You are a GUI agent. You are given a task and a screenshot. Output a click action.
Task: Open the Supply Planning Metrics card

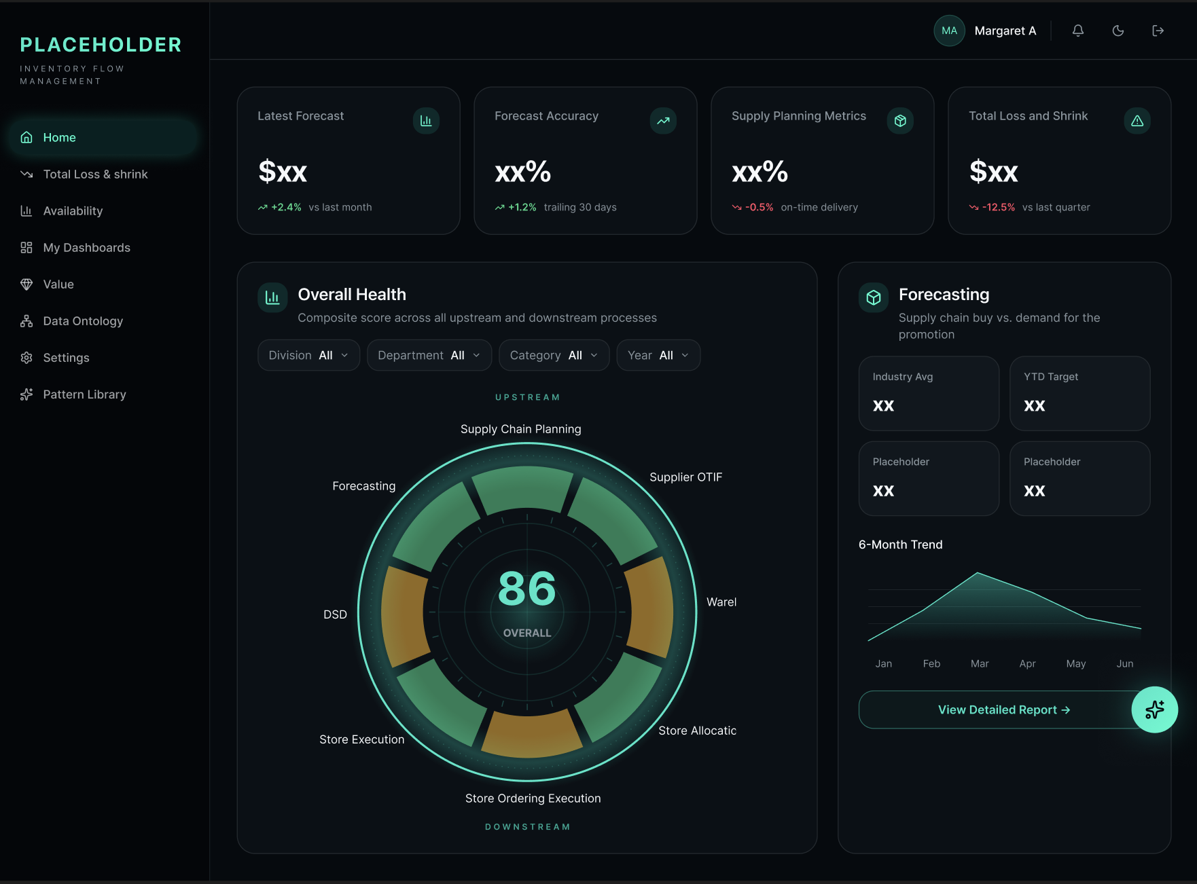point(823,160)
